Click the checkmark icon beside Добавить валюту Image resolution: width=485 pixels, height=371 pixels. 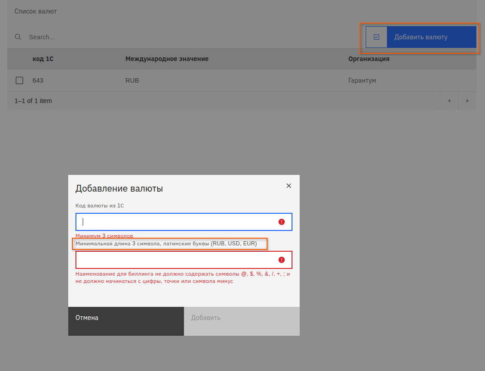click(x=377, y=37)
